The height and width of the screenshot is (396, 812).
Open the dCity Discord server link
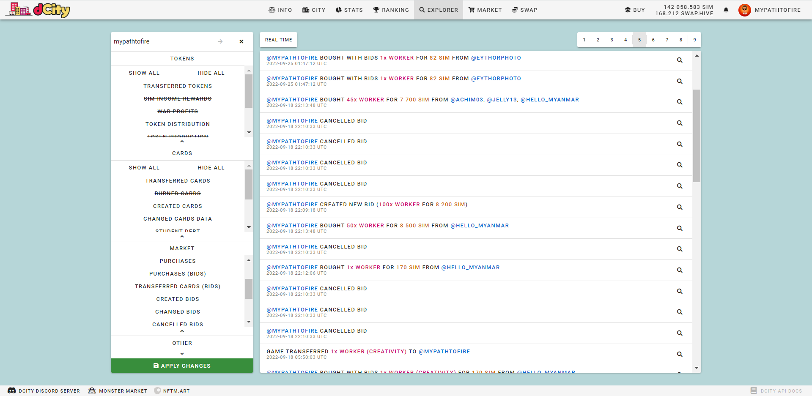[44, 391]
